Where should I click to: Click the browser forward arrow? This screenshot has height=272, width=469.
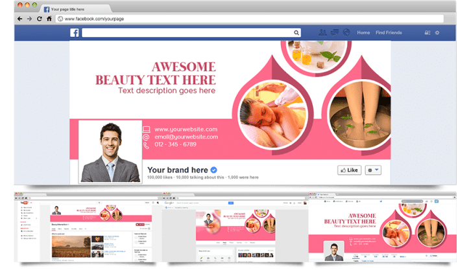coord(30,19)
